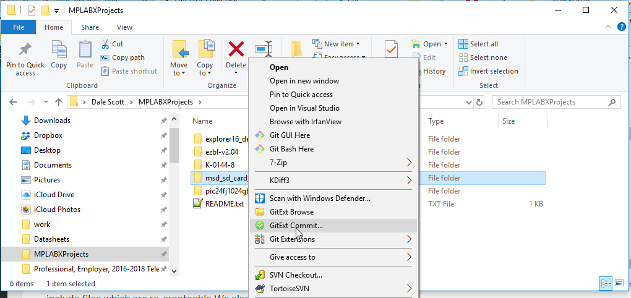Sort by the Type column header
The height and width of the screenshot is (298, 631).
pos(436,121)
